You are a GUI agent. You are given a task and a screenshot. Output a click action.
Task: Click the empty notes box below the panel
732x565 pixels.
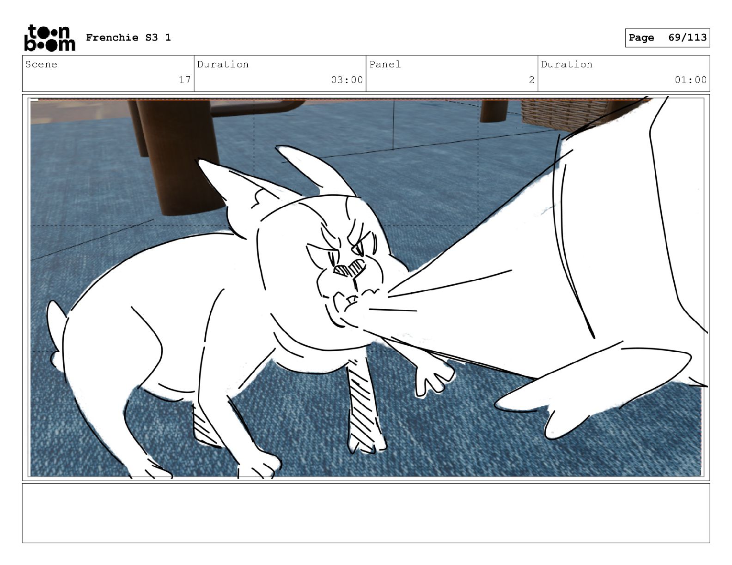[x=366, y=513]
